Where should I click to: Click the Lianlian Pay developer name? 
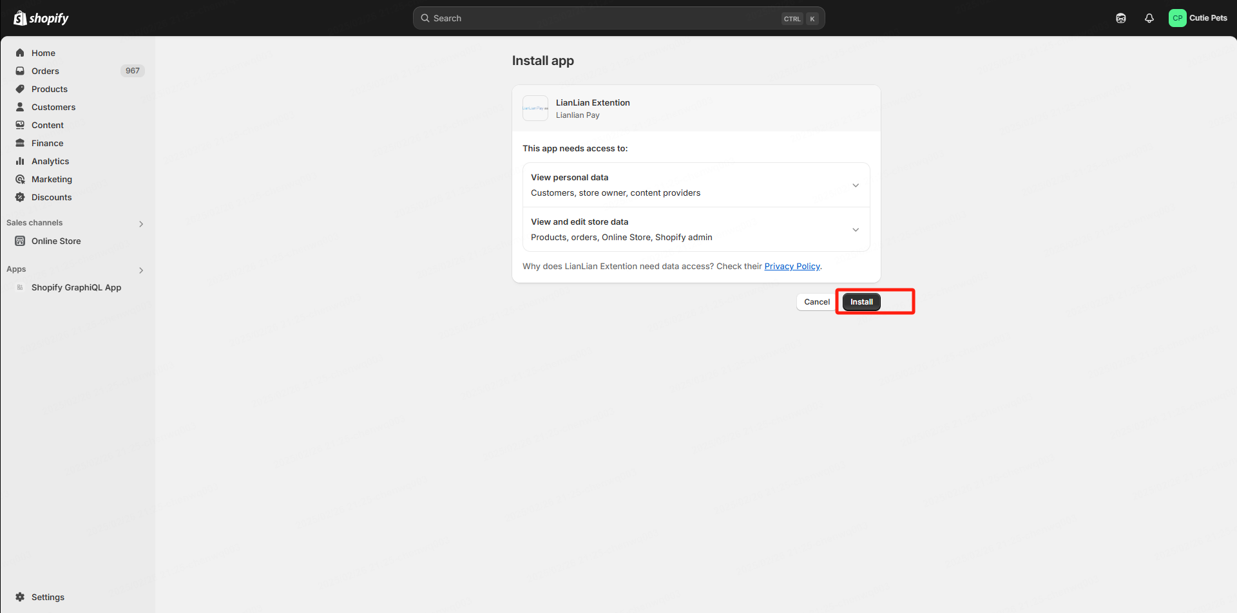(x=578, y=115)
